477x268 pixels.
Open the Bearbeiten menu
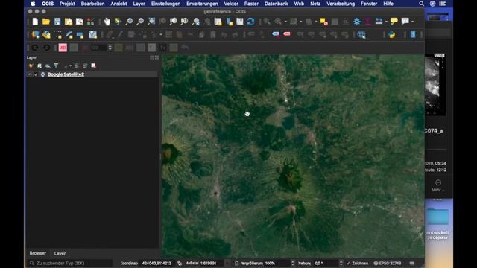[92, 4]
